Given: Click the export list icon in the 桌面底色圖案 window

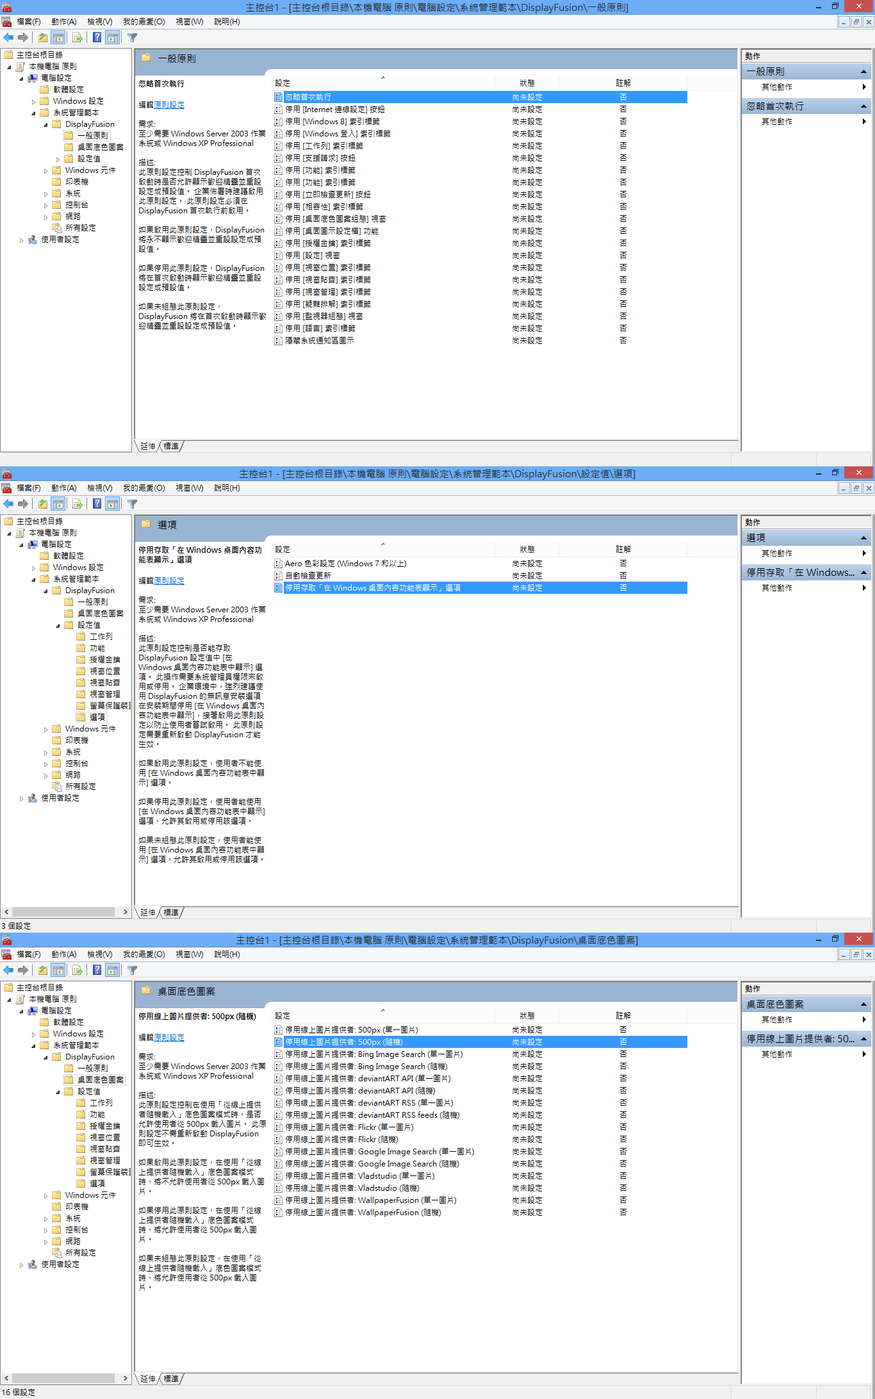Looking at the screenshot, I should (x=77, y=970).
